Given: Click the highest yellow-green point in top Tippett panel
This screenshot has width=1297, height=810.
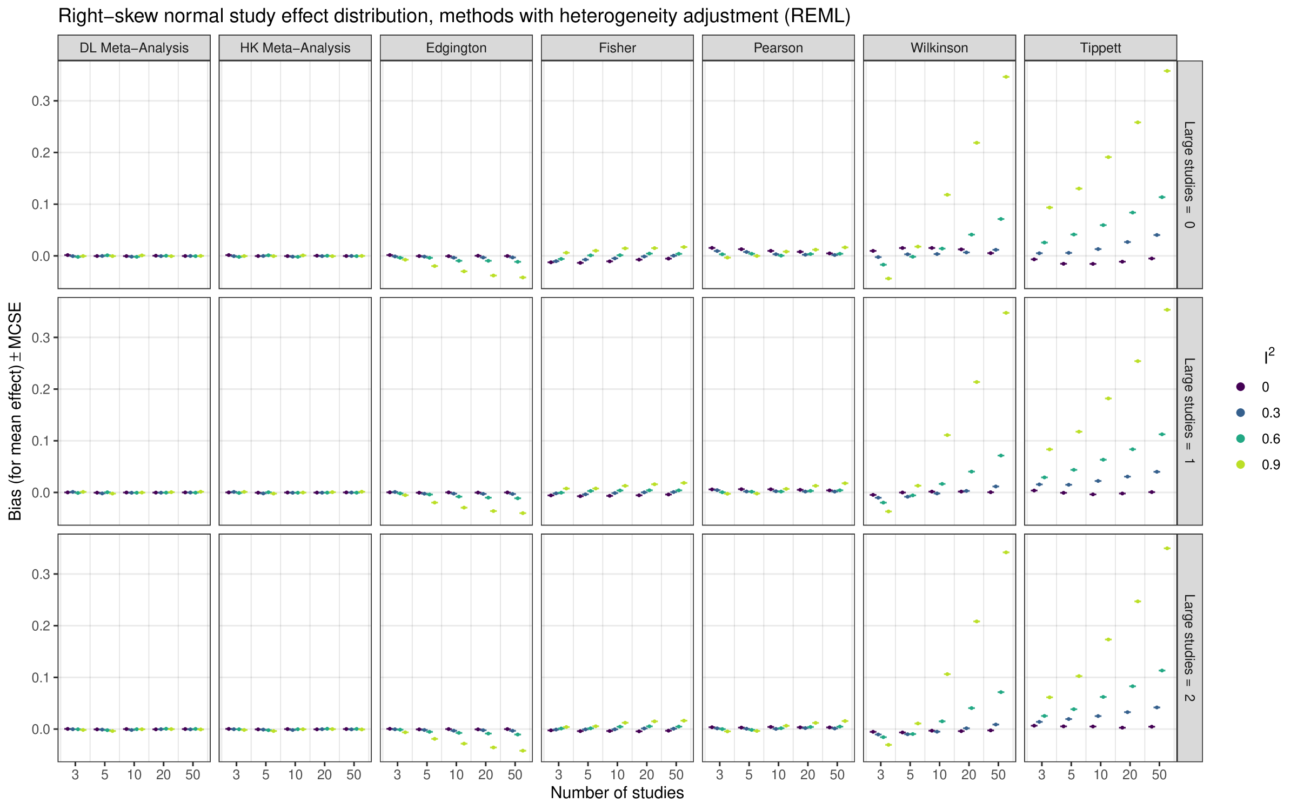Looking at the screenshot, I should pyautogui.click(x=1167, y=71).
